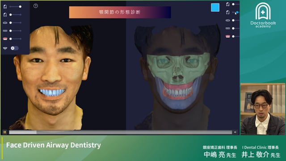Click the face skin icon in left viewer panel
Viewport: 286px width, 161px height.
click(5, 7)
